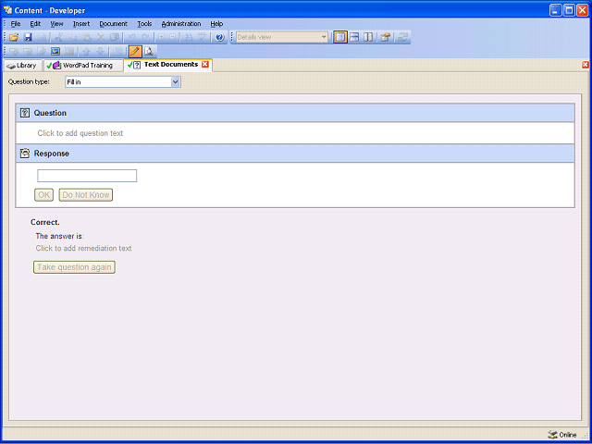The width and height of the screenshot is (592, 444).
Task: Click the Open folder toolbar icon
Action: 14,37
